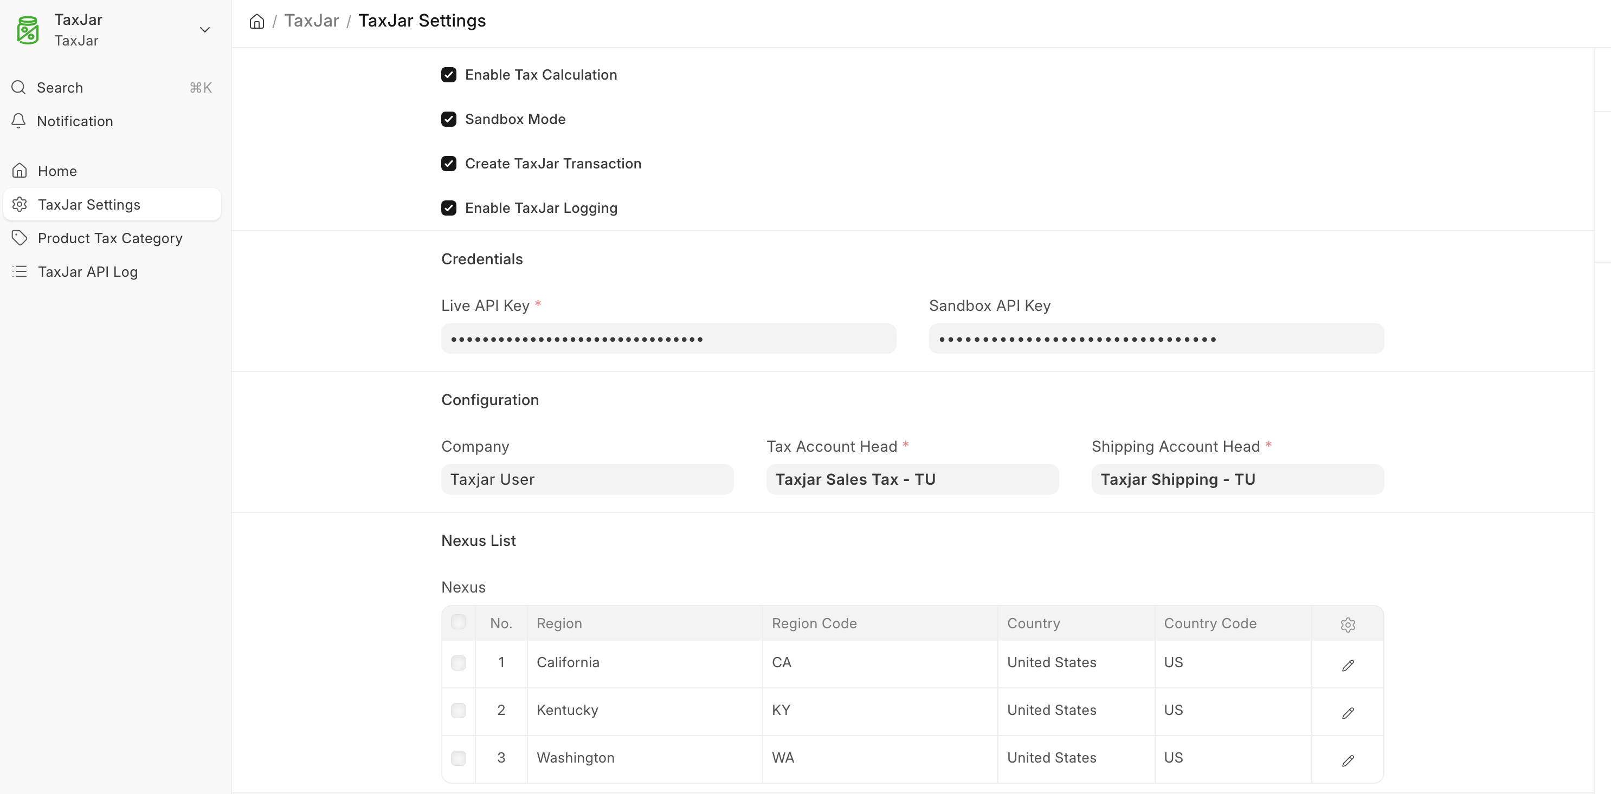Check the Washington row checkbox
The height and width of the screenshot is (794, 1611).
459,758
